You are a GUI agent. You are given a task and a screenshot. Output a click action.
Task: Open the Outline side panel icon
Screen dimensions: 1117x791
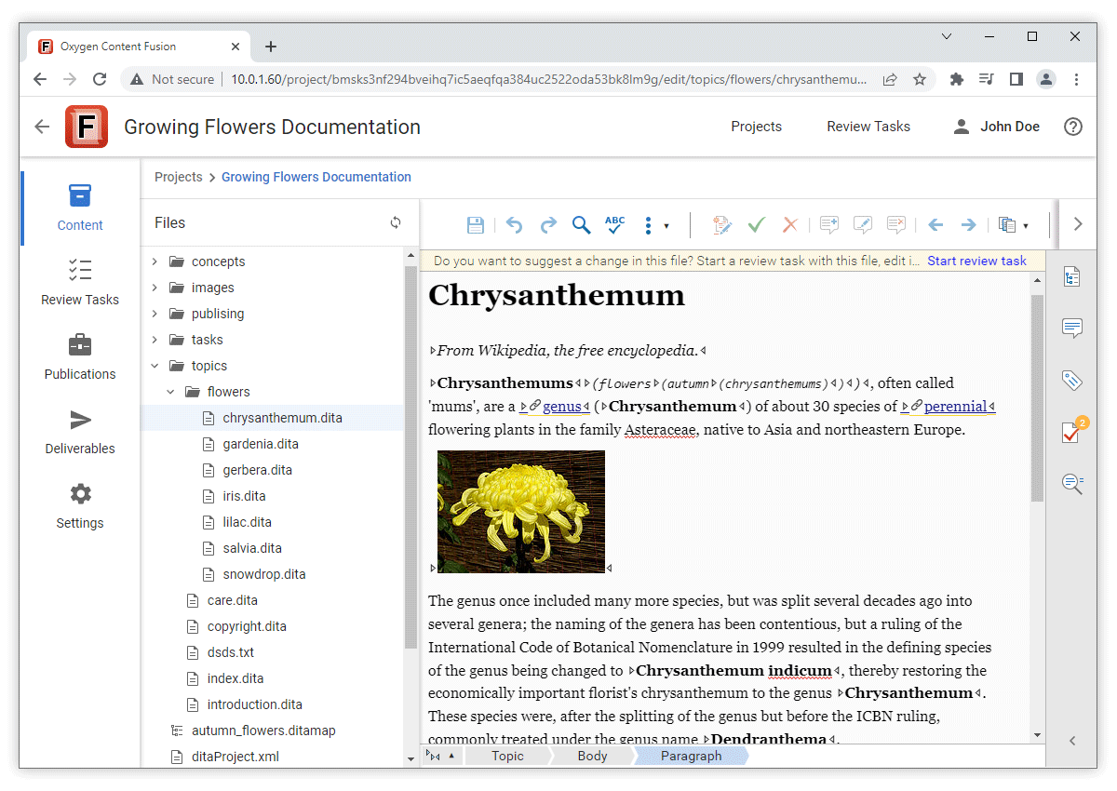click(x=1072, y=276)
